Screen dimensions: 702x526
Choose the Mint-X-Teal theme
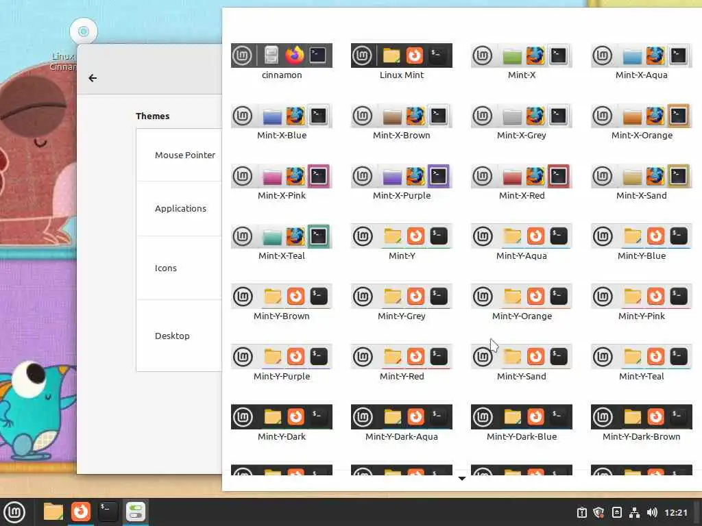282,243
